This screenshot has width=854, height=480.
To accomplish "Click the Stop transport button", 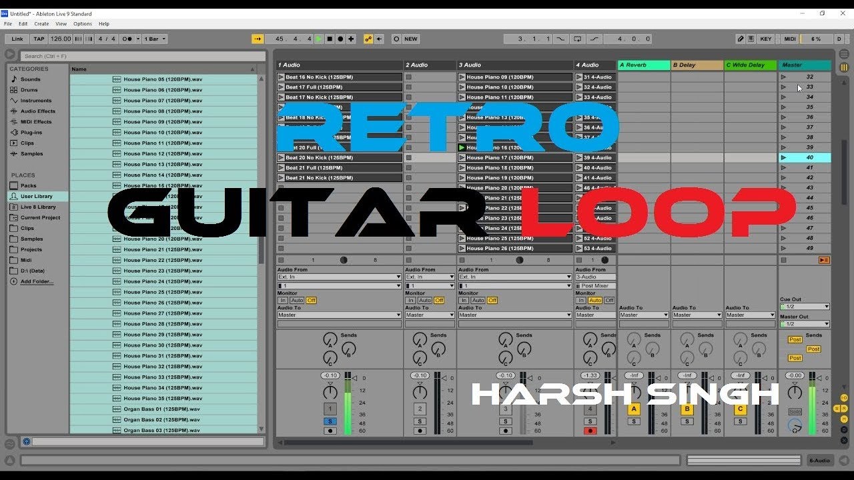I will [x=330, y=39].
